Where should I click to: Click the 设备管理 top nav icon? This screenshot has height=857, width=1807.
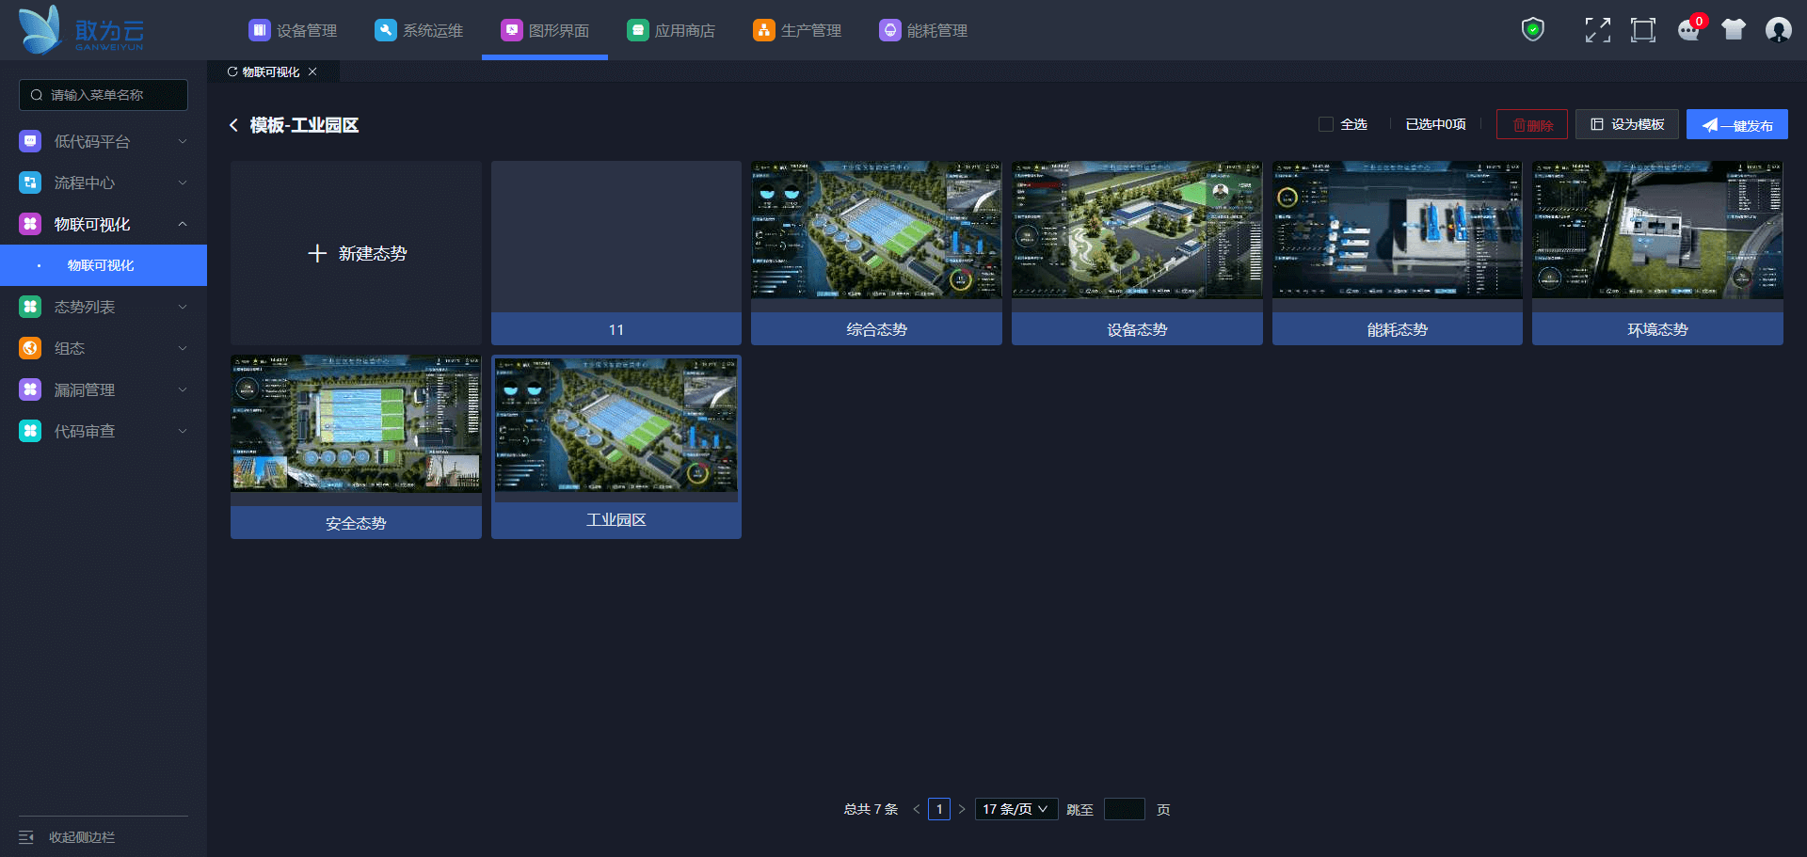click(259, 30)
